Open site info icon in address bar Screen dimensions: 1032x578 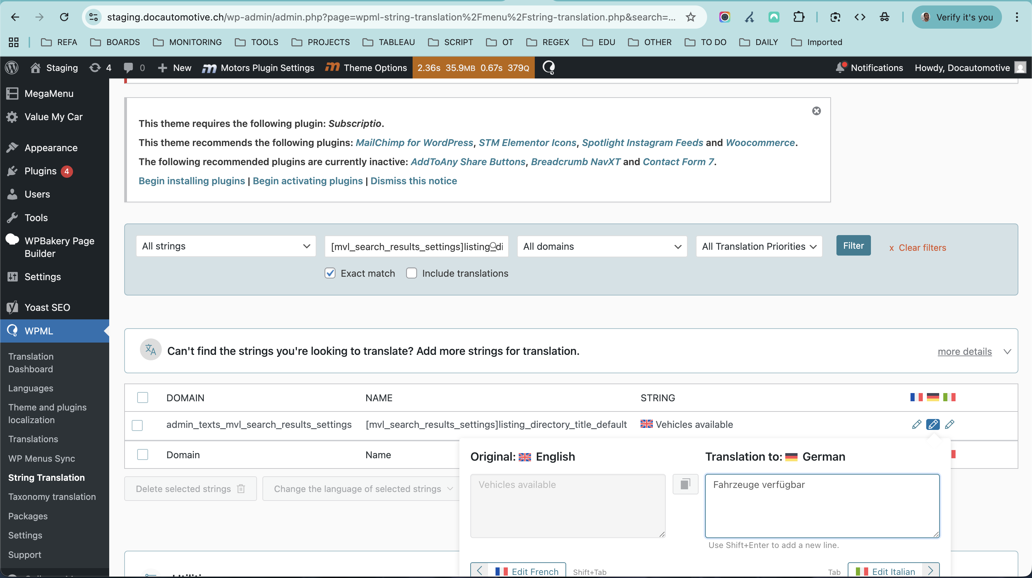point(94,17)
